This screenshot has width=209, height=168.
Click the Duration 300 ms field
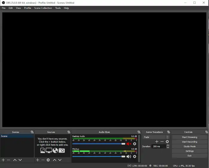pyautogui.click(x=159, y=146)
